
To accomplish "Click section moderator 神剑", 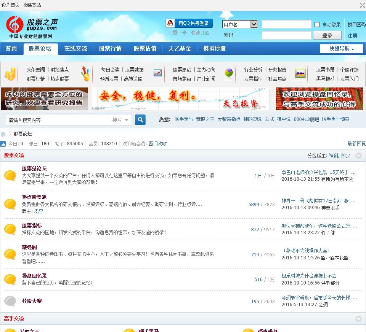I will coord(333,156).
